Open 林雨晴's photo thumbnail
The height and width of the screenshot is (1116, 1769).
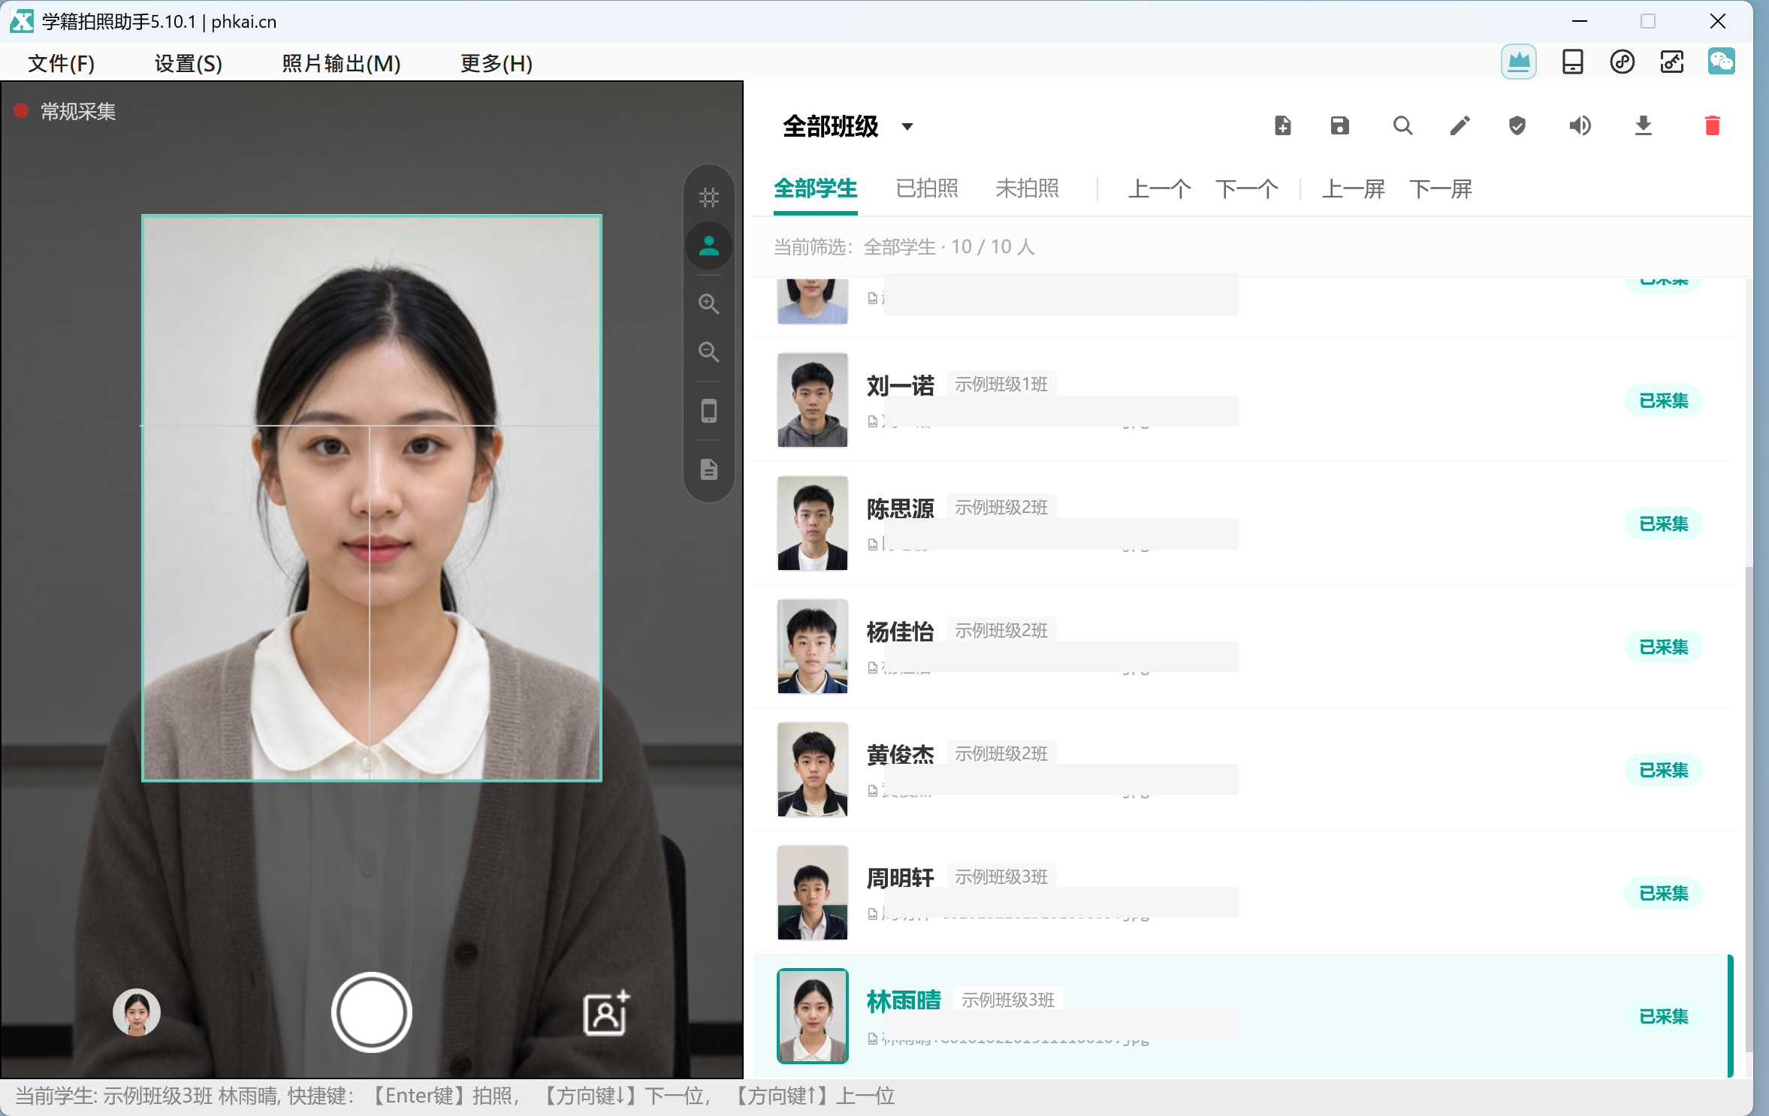(812, 1016)
